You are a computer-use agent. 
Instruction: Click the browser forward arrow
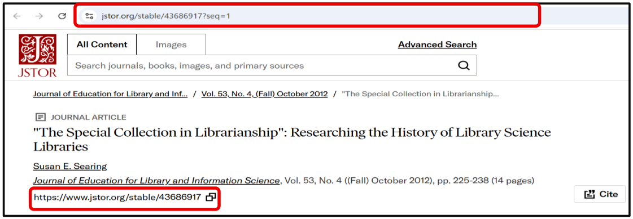[39, 16]
